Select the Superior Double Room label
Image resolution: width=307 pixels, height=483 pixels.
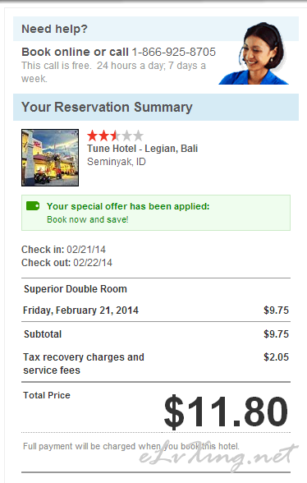click(76, 289)
